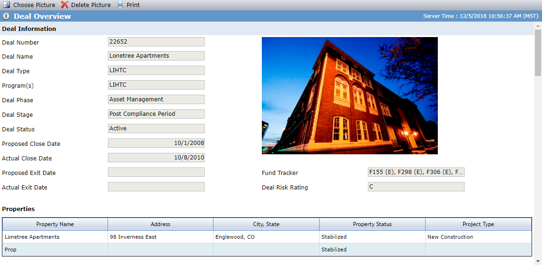Click the printer icon in toolbar

tap(120, 5)
